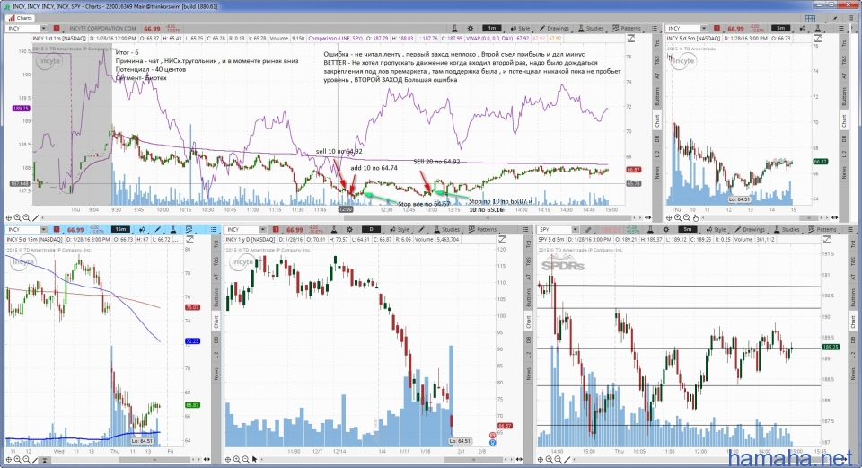The width and height of the screenshot is (862, 468).
Task: Open the 1m timeframe selector
Action: [492, 28]
